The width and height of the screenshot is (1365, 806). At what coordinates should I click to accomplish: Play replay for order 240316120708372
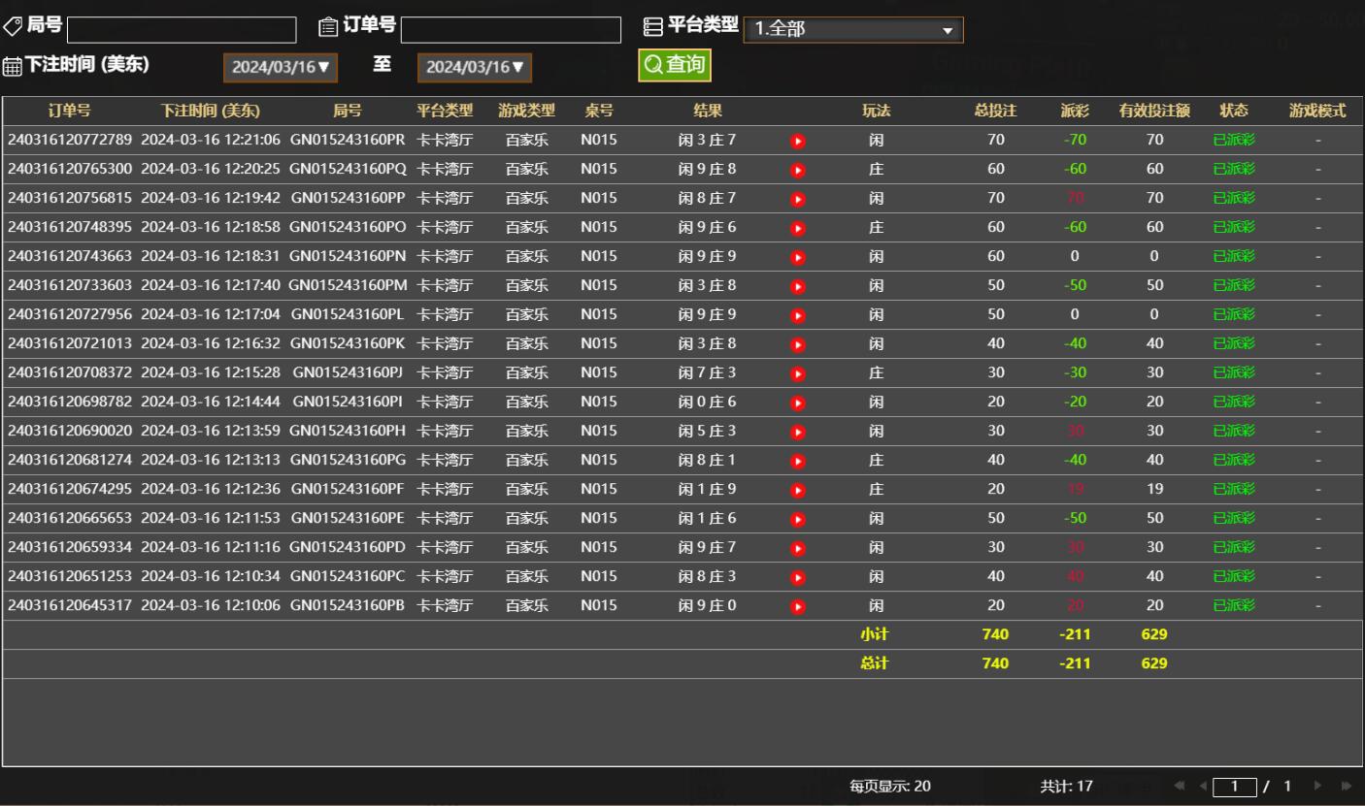coord(798,373)
